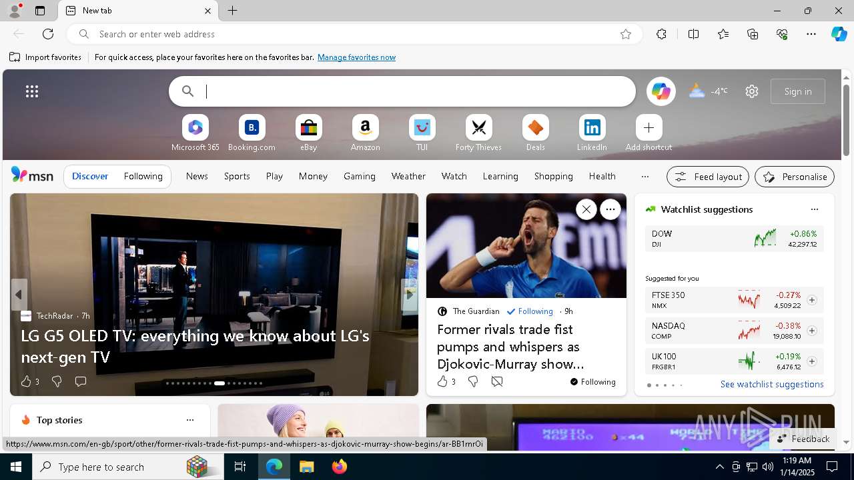Viewport: 854px width, 480px height.
Task: Open Copilot sidebar in Edge toolbar
Action: 839,34
